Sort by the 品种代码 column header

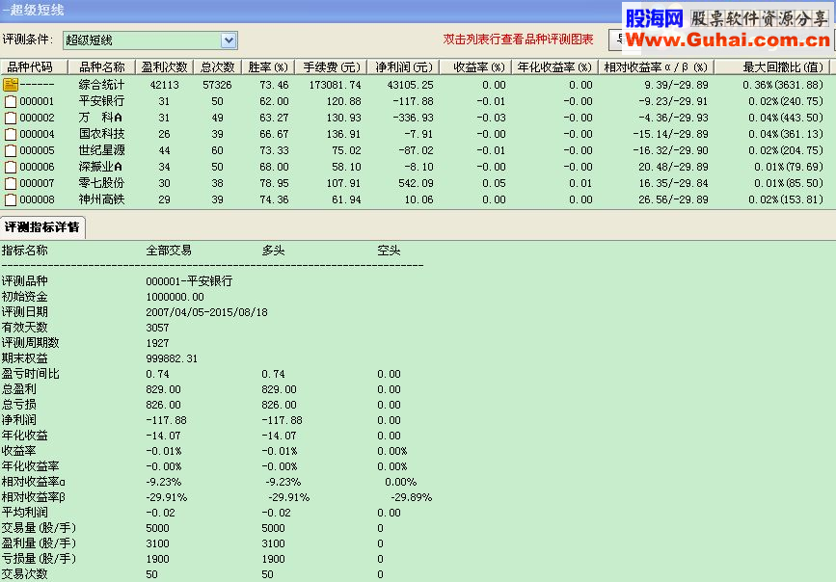tap(34, 67)
